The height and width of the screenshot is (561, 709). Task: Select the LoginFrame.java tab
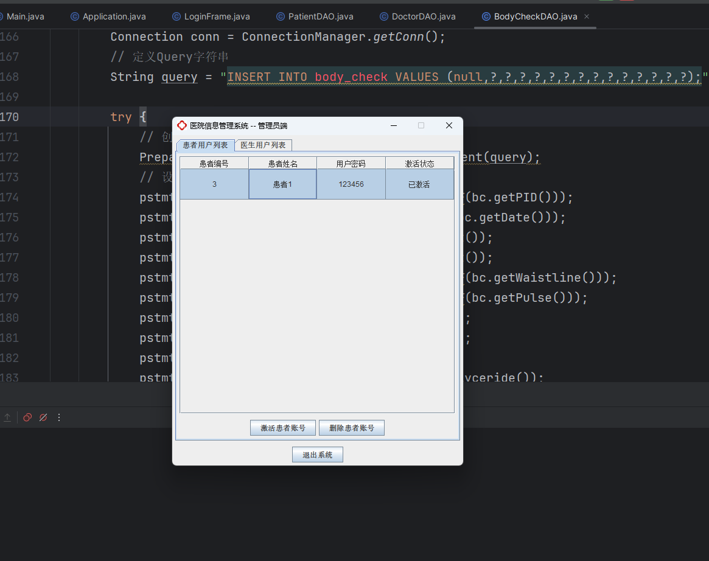pos(211,16)
